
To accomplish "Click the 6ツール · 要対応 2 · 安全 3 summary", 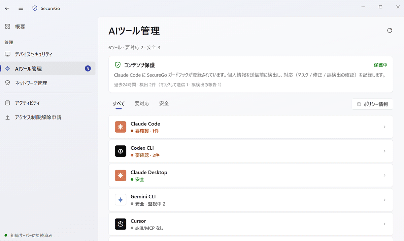I will click(x=134, y=48).
